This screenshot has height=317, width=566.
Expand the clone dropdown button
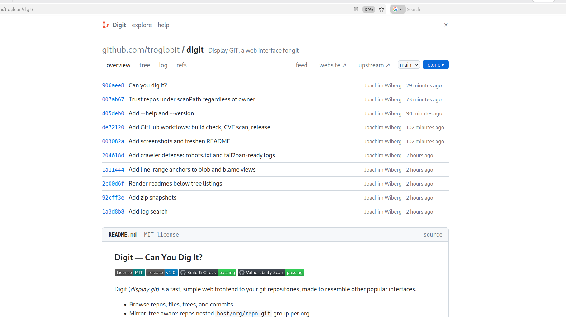[436, 65]
